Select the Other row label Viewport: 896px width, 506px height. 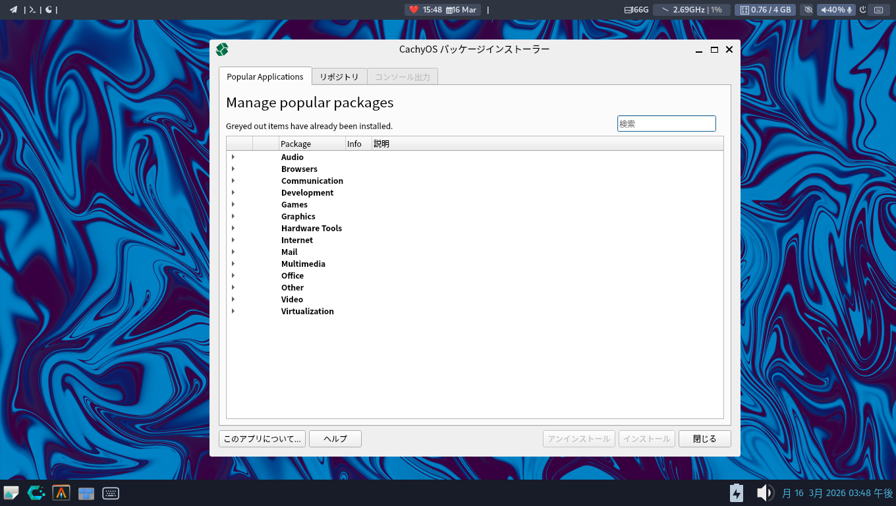(x=293, y=287)
